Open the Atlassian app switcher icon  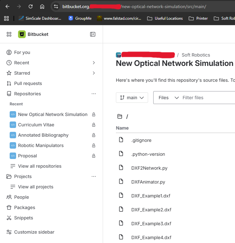point(9,34)
